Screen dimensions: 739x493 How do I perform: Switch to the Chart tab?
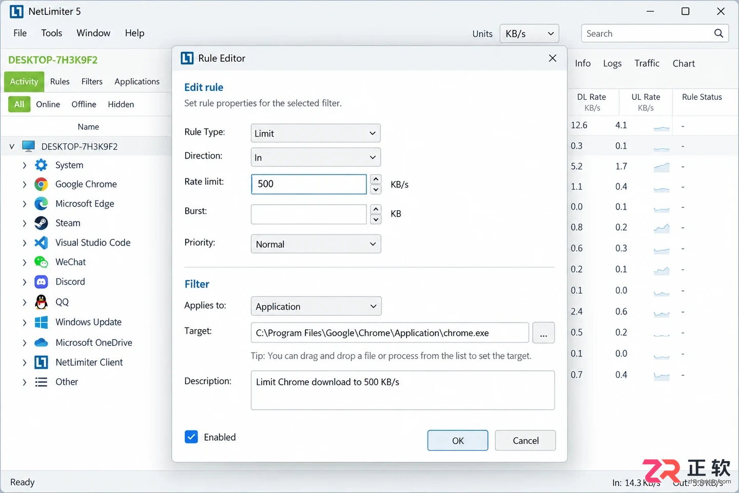click(684, 63)
